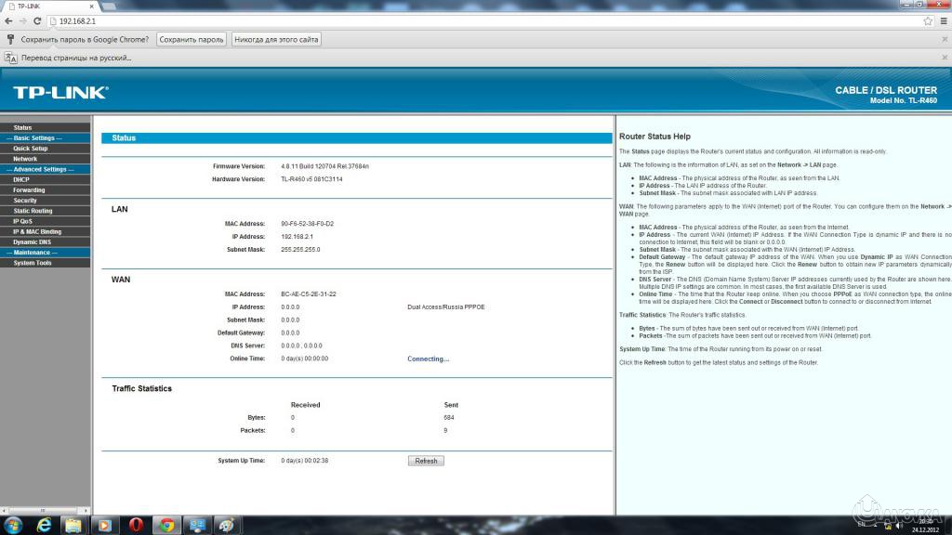952x535 pixels.
Task: Dismiss the save-password bar with its X
Action: [945, 39]
